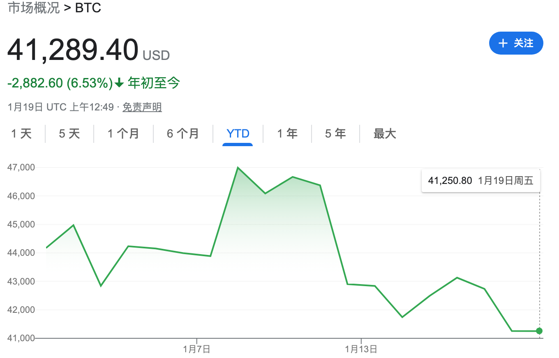Click the BTC breadcrumb label
The image size is (559, 358).
(88, 8)
